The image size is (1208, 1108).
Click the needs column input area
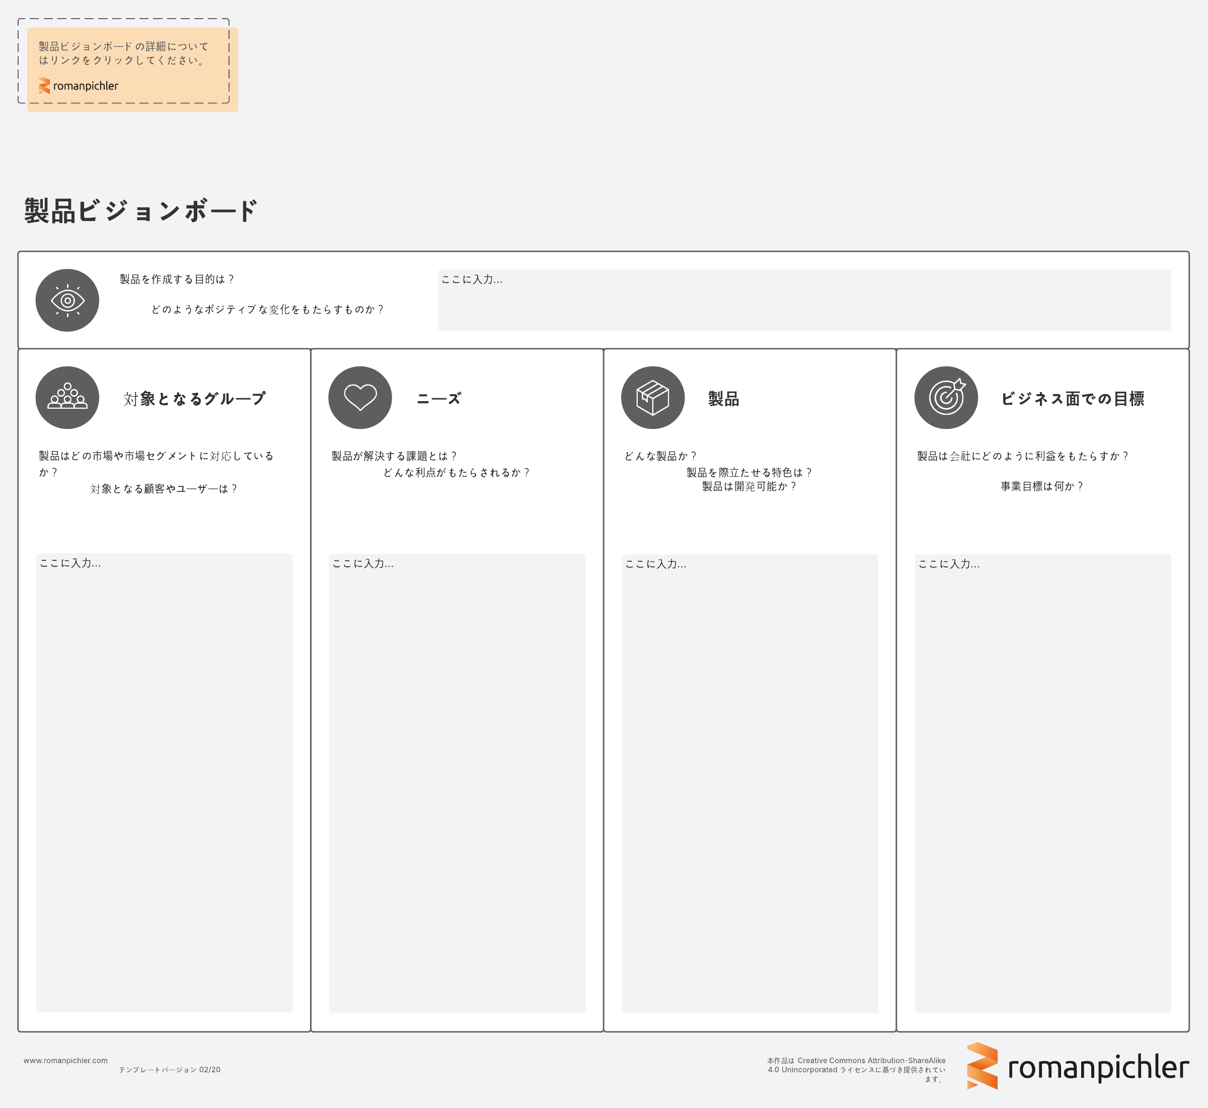(457, 782)
